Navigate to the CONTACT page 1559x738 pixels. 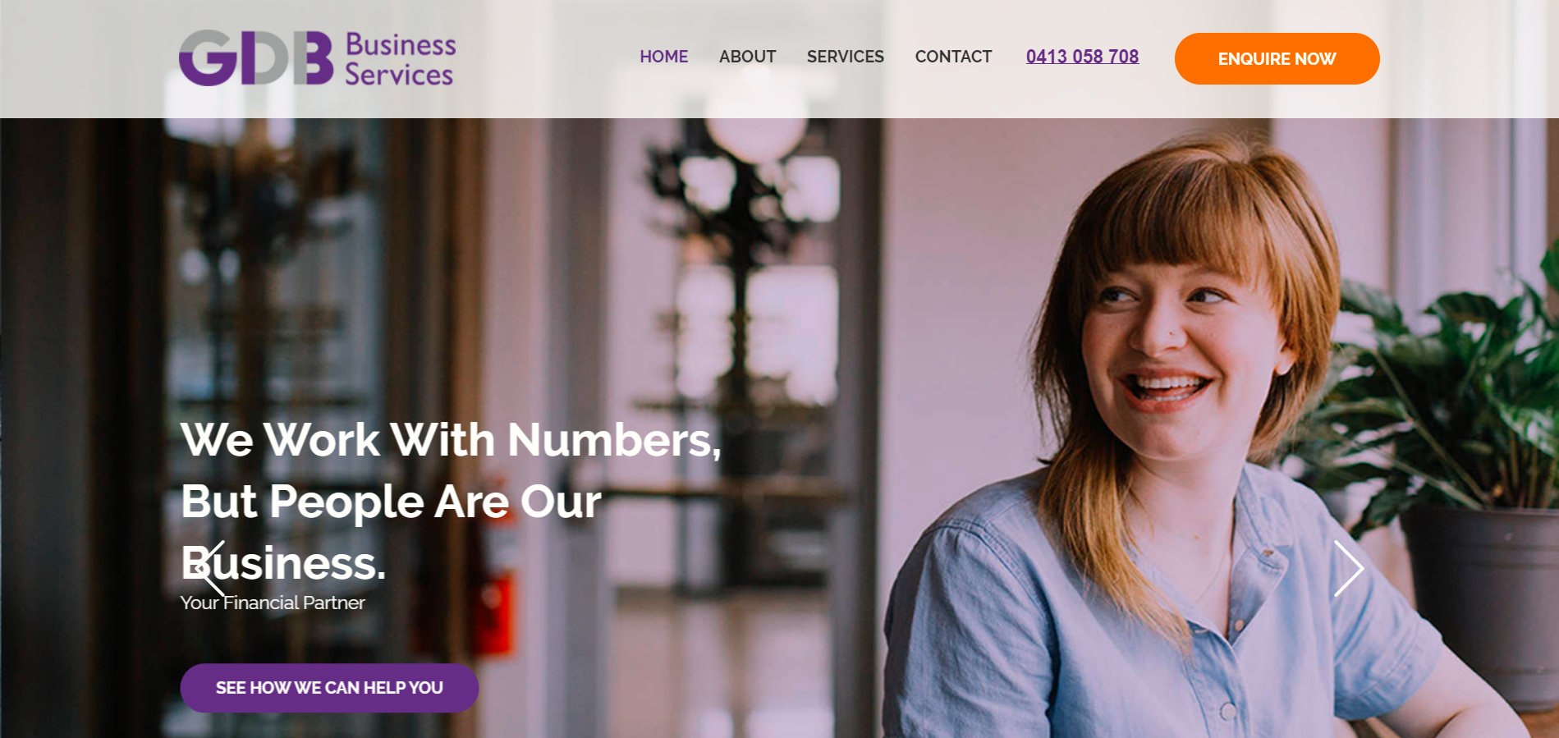pos(953,57)
